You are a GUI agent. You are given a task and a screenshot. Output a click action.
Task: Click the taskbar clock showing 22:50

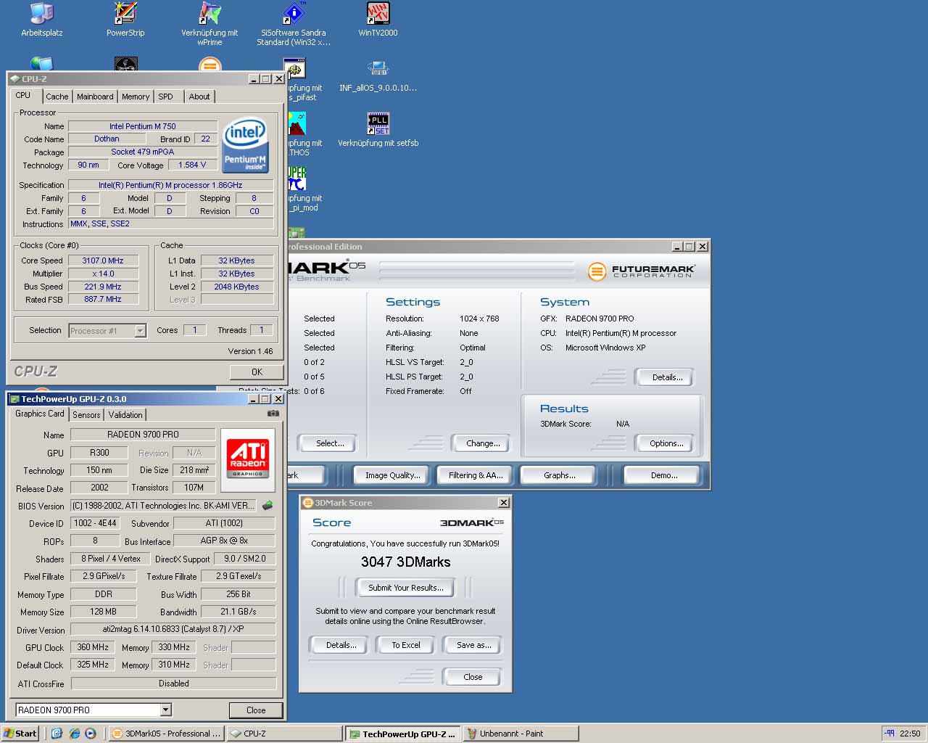pyautogui.click(x=910, y=734)
